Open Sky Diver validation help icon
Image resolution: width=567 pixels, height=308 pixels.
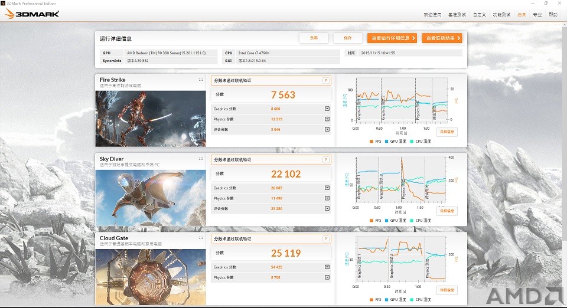point(326,159)
